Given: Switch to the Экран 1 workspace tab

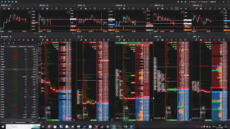Looking at the screenshot, I should [193, 2].
